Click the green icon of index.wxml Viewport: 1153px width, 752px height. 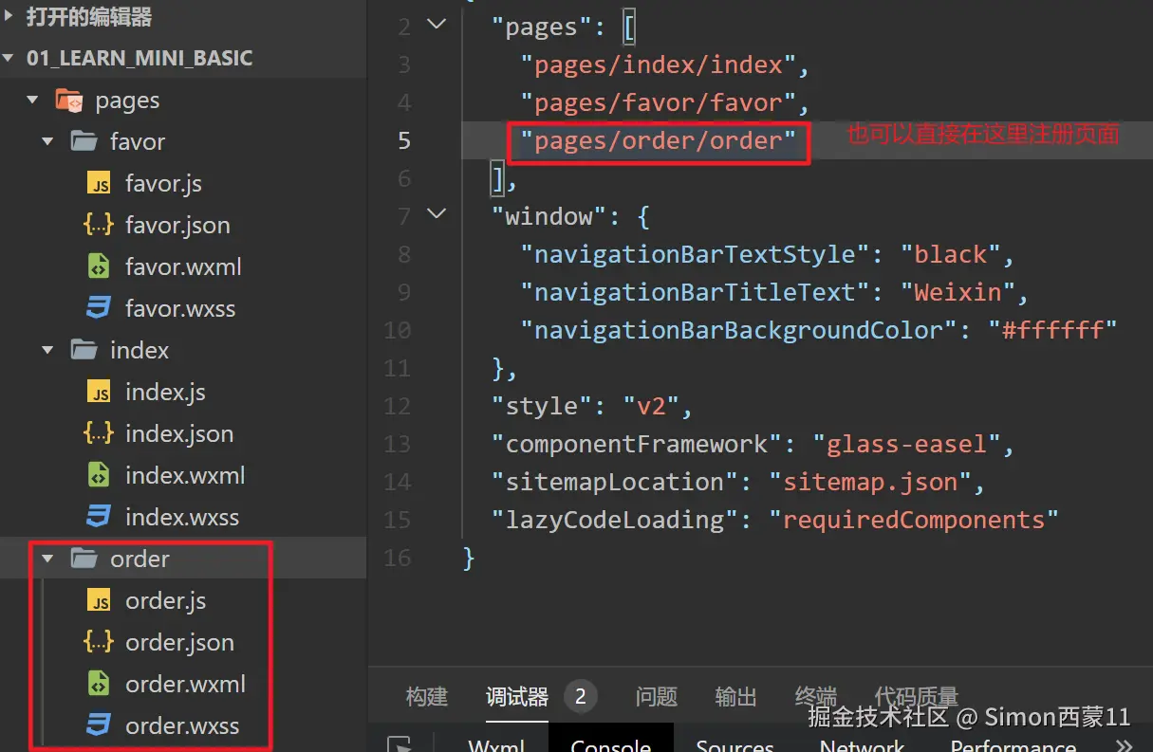coord(99,475)
